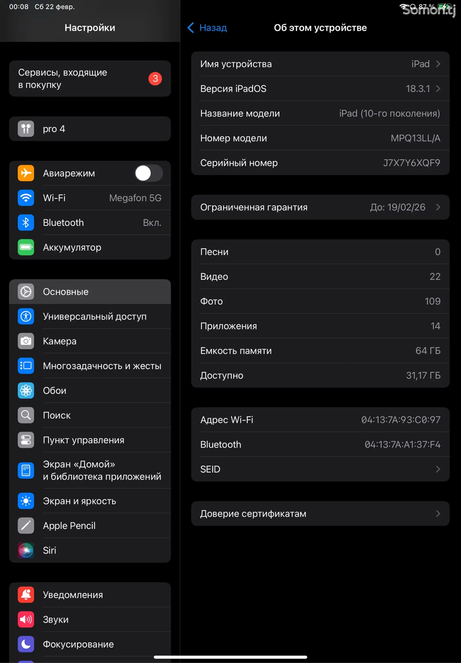The height and width of the screenshot is (663, 461).
Task: Tap the serial number J7X7Y6XQF9
Action: pyautogui.click(x=412, y=163)
